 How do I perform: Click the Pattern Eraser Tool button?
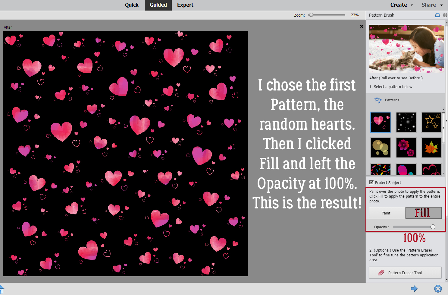[405, 273]
